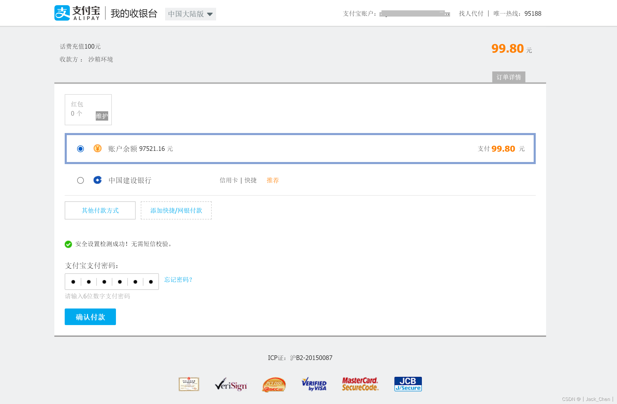The width and height of the screenshot is (617, 404).
Task: Click the Verified by VISA logo
Action: [314, 384]
